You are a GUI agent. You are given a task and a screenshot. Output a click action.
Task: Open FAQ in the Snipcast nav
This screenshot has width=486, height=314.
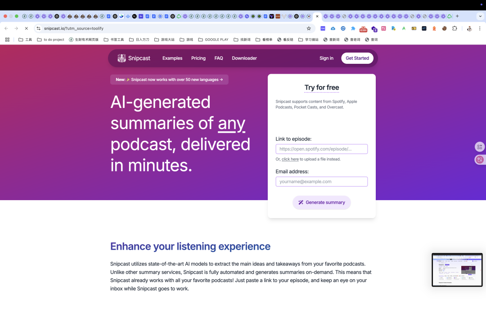[x=219, y=58]
